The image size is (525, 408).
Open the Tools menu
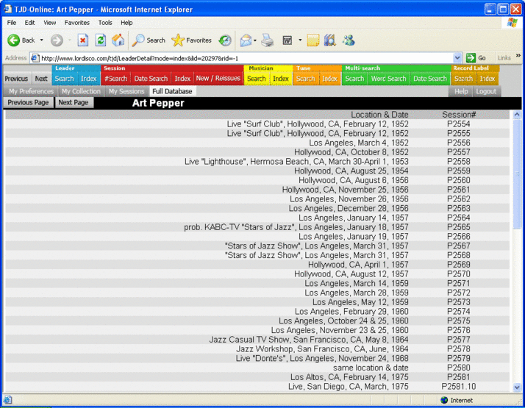point(105,23)
